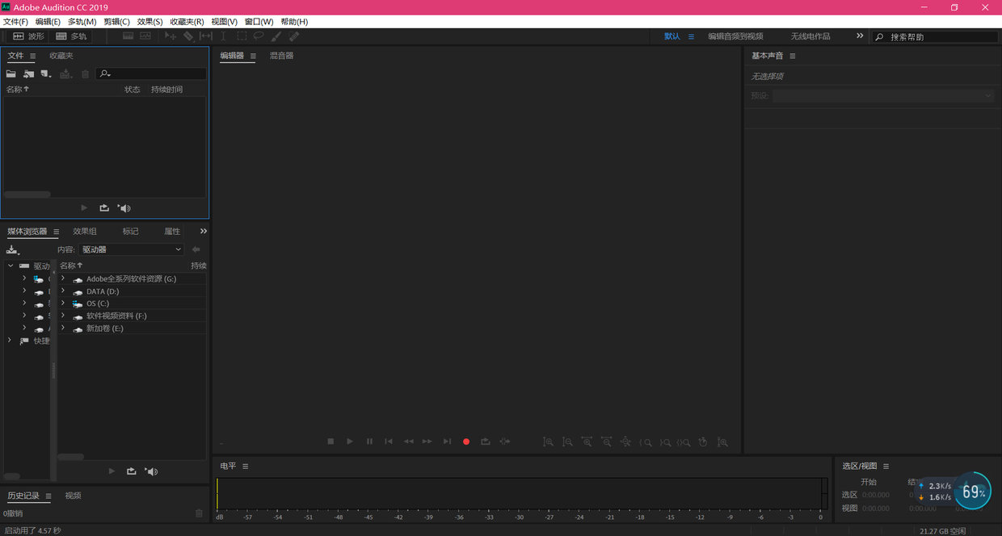Open the File (文件) menu

(15, 22)
